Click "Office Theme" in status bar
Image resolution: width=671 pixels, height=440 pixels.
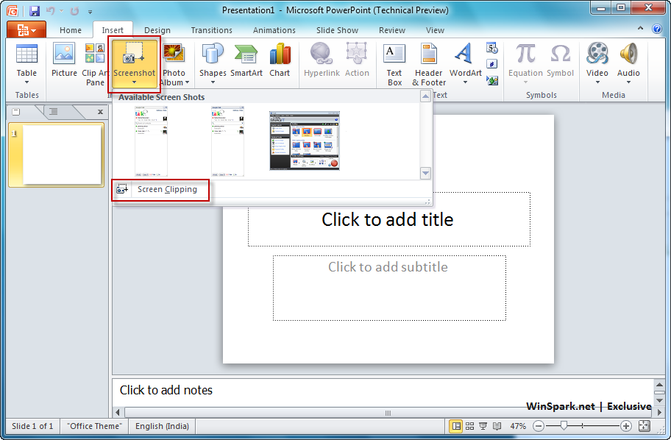95,426
